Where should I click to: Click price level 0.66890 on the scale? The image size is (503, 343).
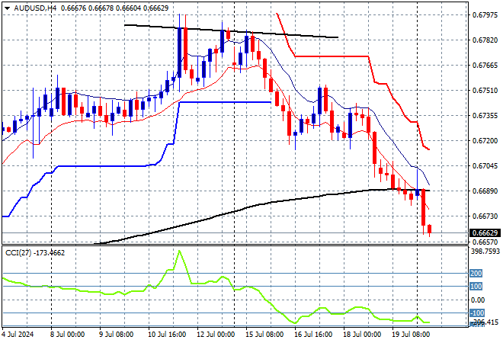(485, 191)
